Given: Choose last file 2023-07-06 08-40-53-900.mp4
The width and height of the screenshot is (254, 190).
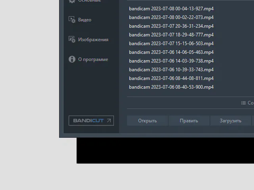Looking at the screenshot, I should [x=171, y=87].
